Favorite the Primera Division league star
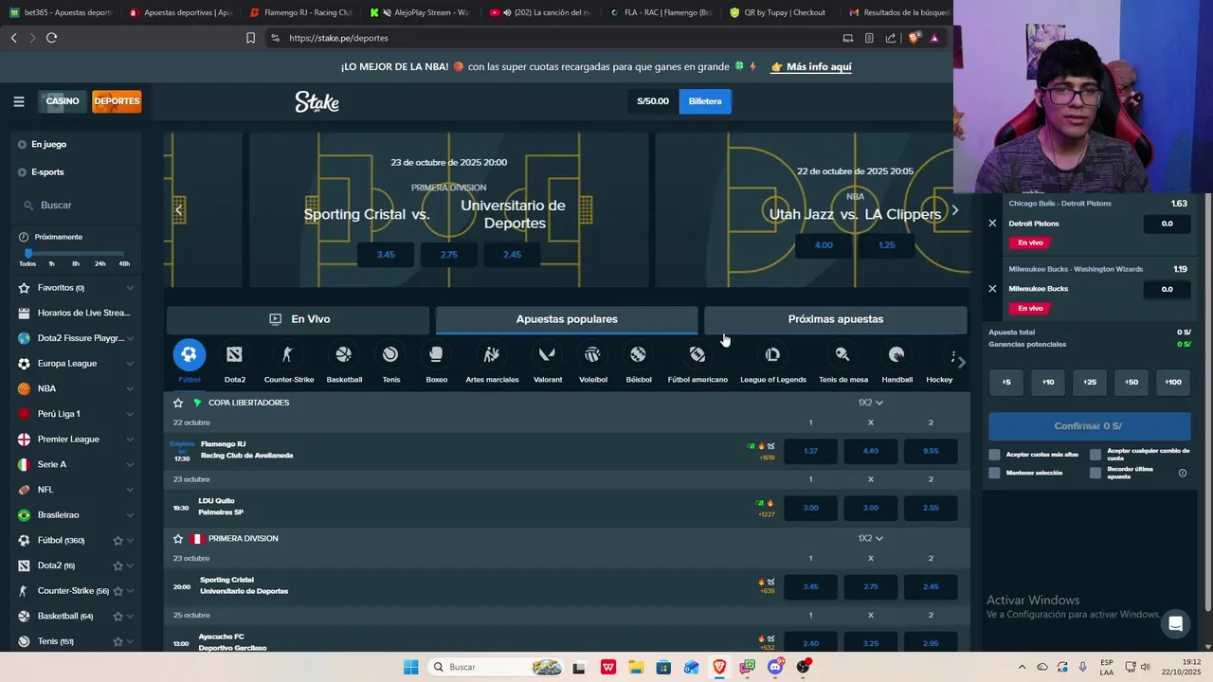 tap(178, 538)
